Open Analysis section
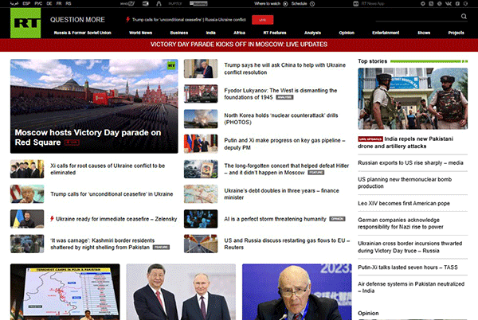 tap(312, 33)
